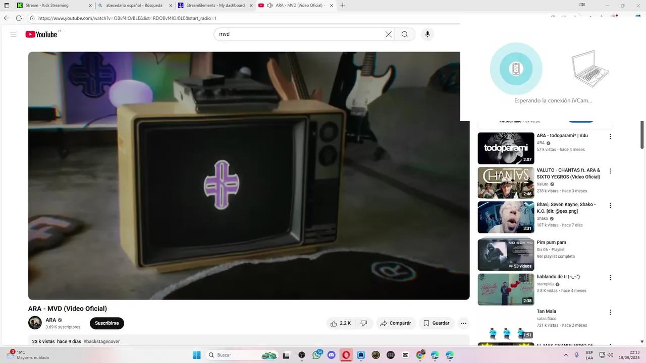Screen dimensions: 646x363
Task: Open the 'Tan Mala' video title
Action: (547, 312)
